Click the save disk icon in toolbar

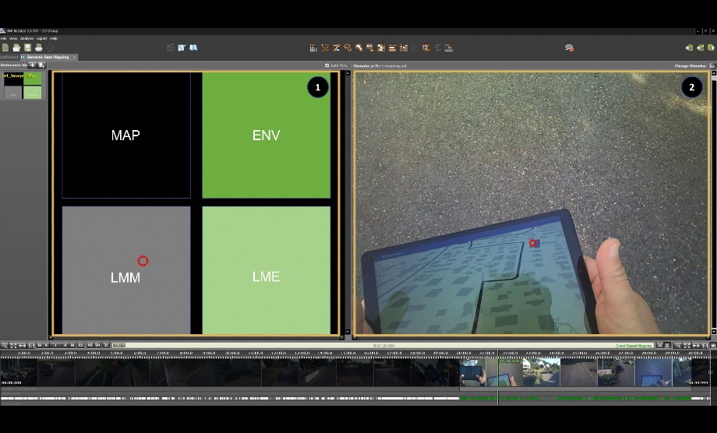coord(27,48)
